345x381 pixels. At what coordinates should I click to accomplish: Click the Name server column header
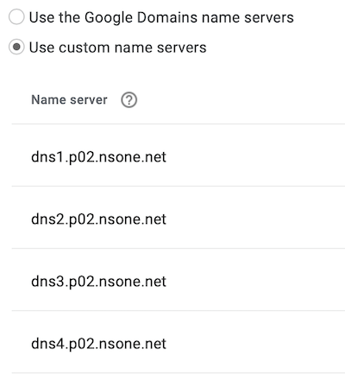click(69, 100)
